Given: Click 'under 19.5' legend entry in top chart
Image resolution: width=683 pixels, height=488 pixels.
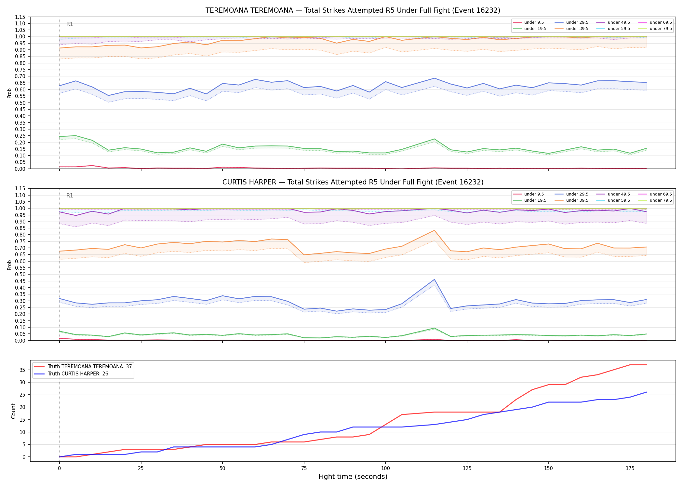Looking at the screenshot, I should (530, 29).
